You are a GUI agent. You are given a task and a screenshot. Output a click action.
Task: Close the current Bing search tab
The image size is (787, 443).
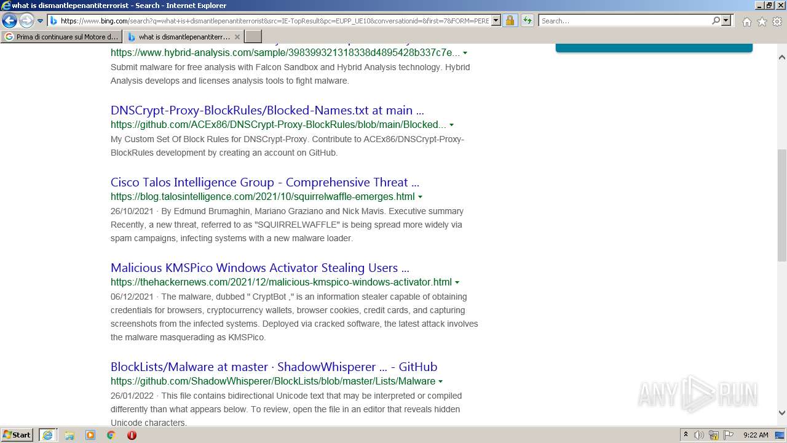pos(237,37)
